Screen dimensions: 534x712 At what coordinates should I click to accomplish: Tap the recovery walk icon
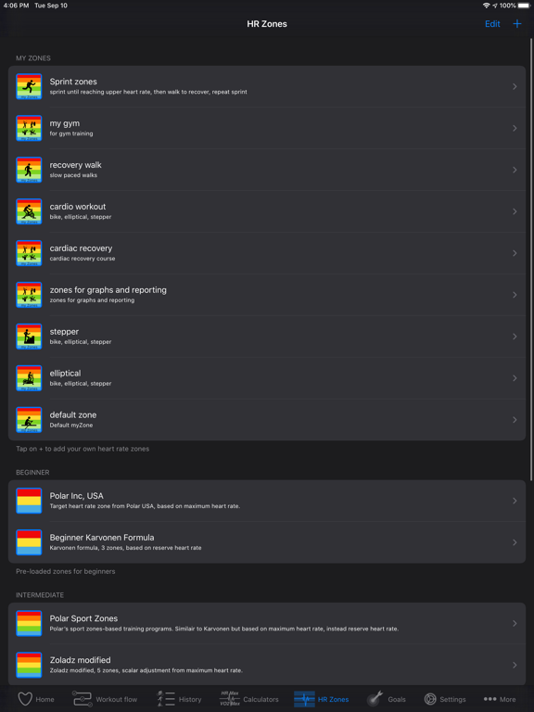coord(29,170)
